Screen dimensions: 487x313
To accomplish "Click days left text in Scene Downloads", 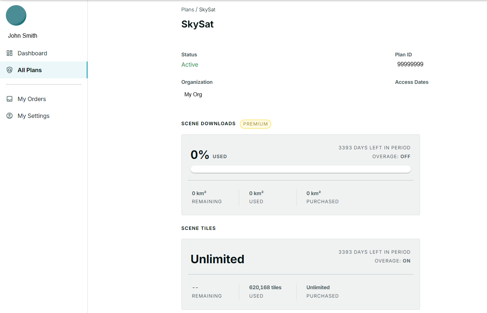I will (x=374, y=148).
